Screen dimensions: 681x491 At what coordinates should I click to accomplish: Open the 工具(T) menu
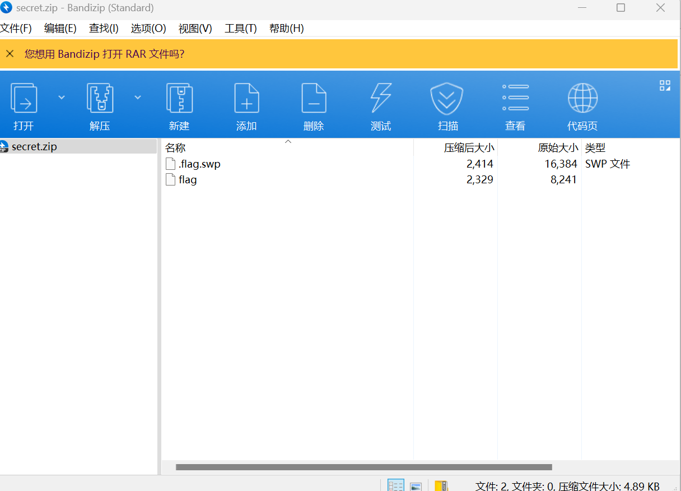click(241, 29)
